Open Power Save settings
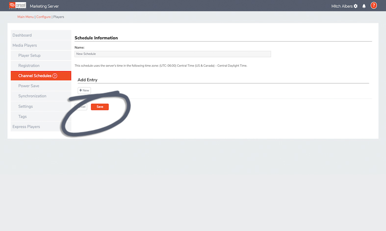This screenshot has width=386, height=231. [41, 86]
